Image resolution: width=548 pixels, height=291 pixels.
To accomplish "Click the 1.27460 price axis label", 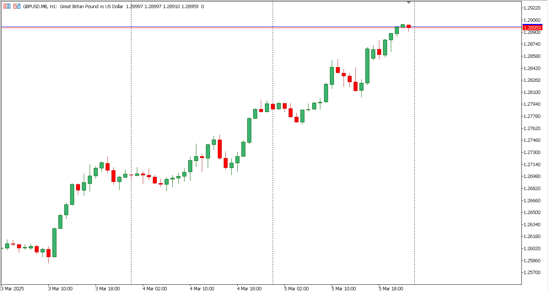I will (x=532, y=140).
